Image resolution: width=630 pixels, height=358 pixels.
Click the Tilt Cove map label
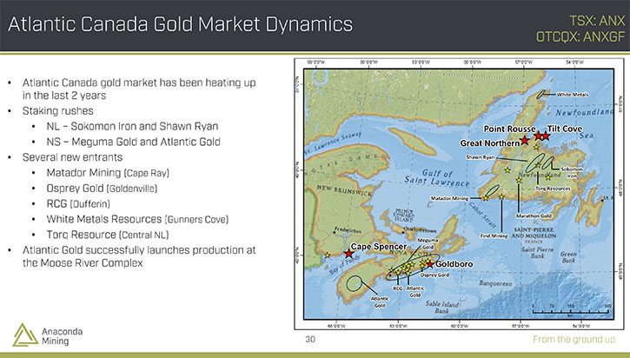[565, 129]
